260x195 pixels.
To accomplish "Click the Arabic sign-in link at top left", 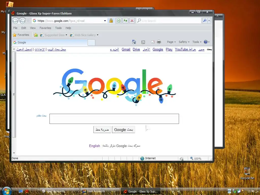I will click(x=24, y=49).
